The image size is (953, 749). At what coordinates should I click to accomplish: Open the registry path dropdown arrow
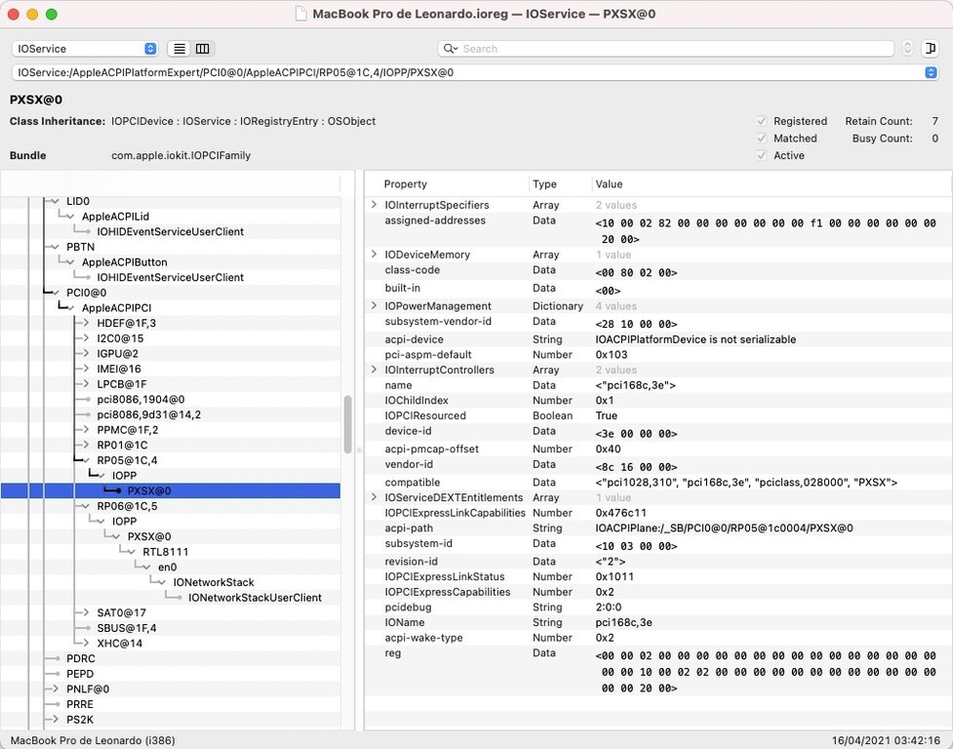[931, 72]
